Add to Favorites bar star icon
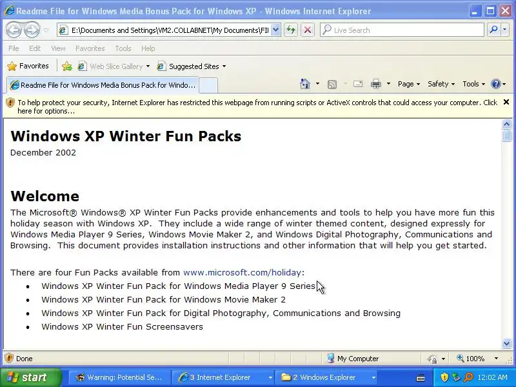Viewport: 516px width, 387px height. 67,66
